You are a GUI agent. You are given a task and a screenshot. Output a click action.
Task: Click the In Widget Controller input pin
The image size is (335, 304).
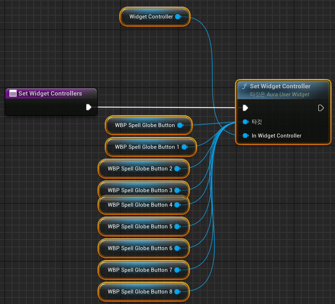[x=246, y=136]
